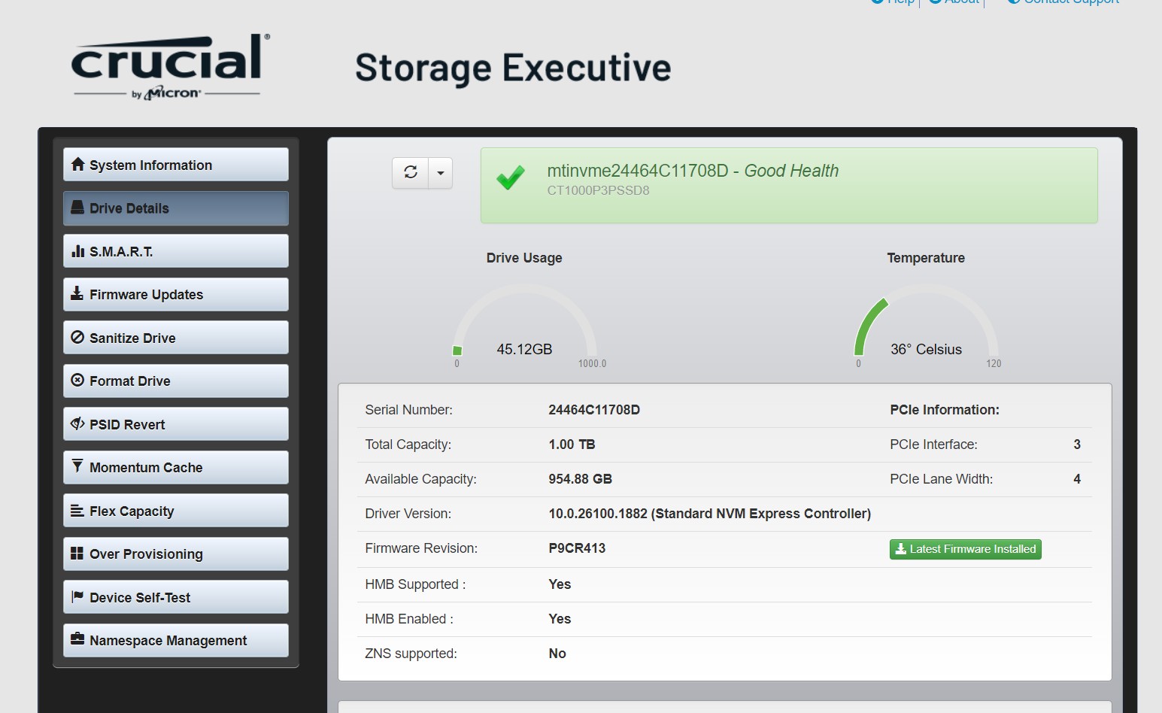Click the PCIe Interface label
Viewport: 1162px width, 713px height.
[933, 444]
